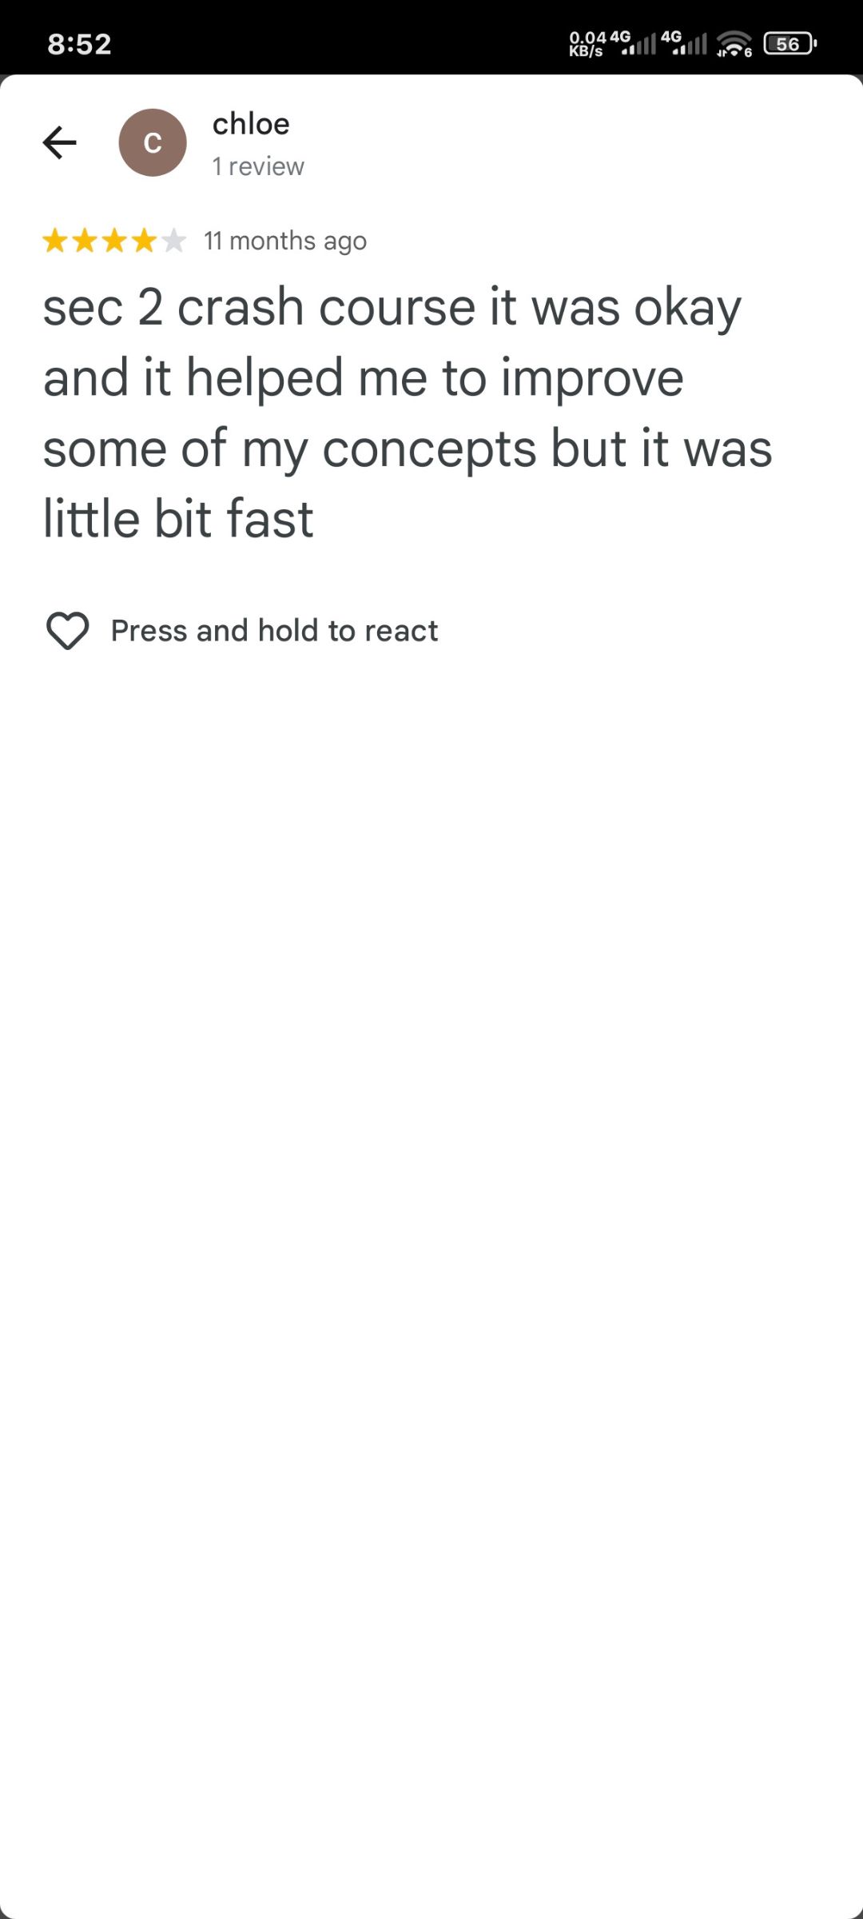Click the third gold rating star
Image resolution: width=863 pixels, height=1919 pixels.
114,241
